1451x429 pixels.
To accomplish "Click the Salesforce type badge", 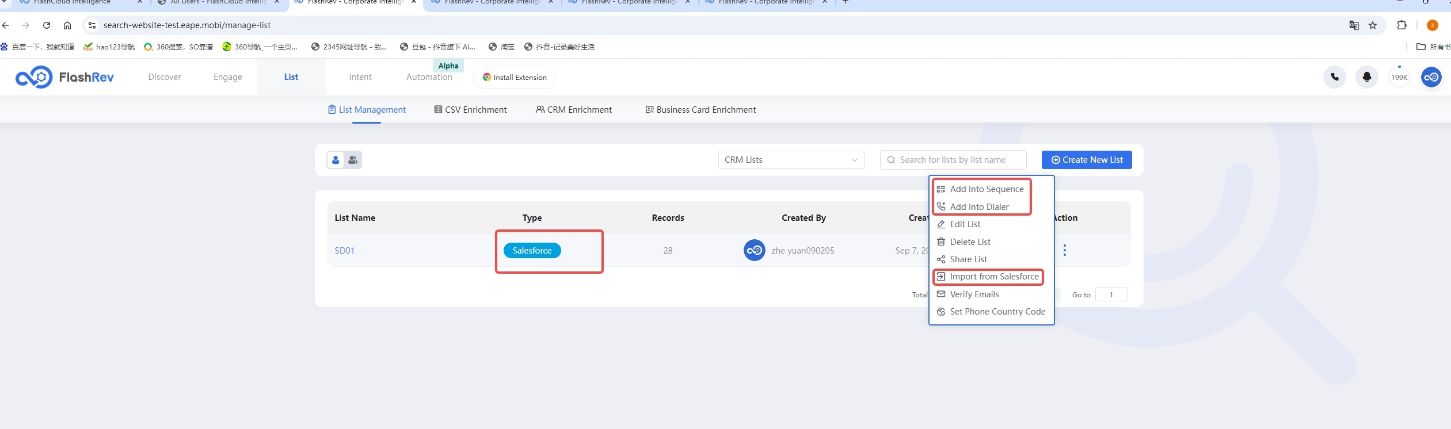I will (532, 251).
